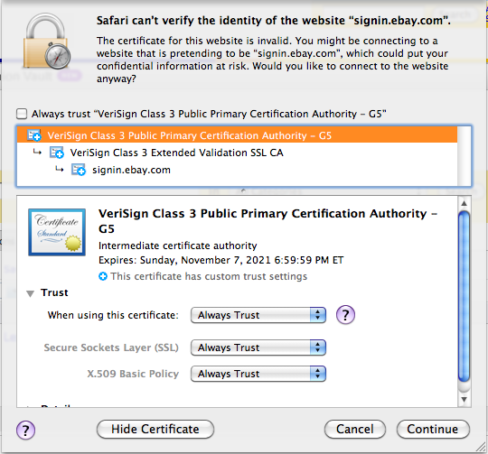Image resolution: width=488 pixels, height=454 pixels.
Task: Click the Trust section heading label
Action: pos(54,292)
